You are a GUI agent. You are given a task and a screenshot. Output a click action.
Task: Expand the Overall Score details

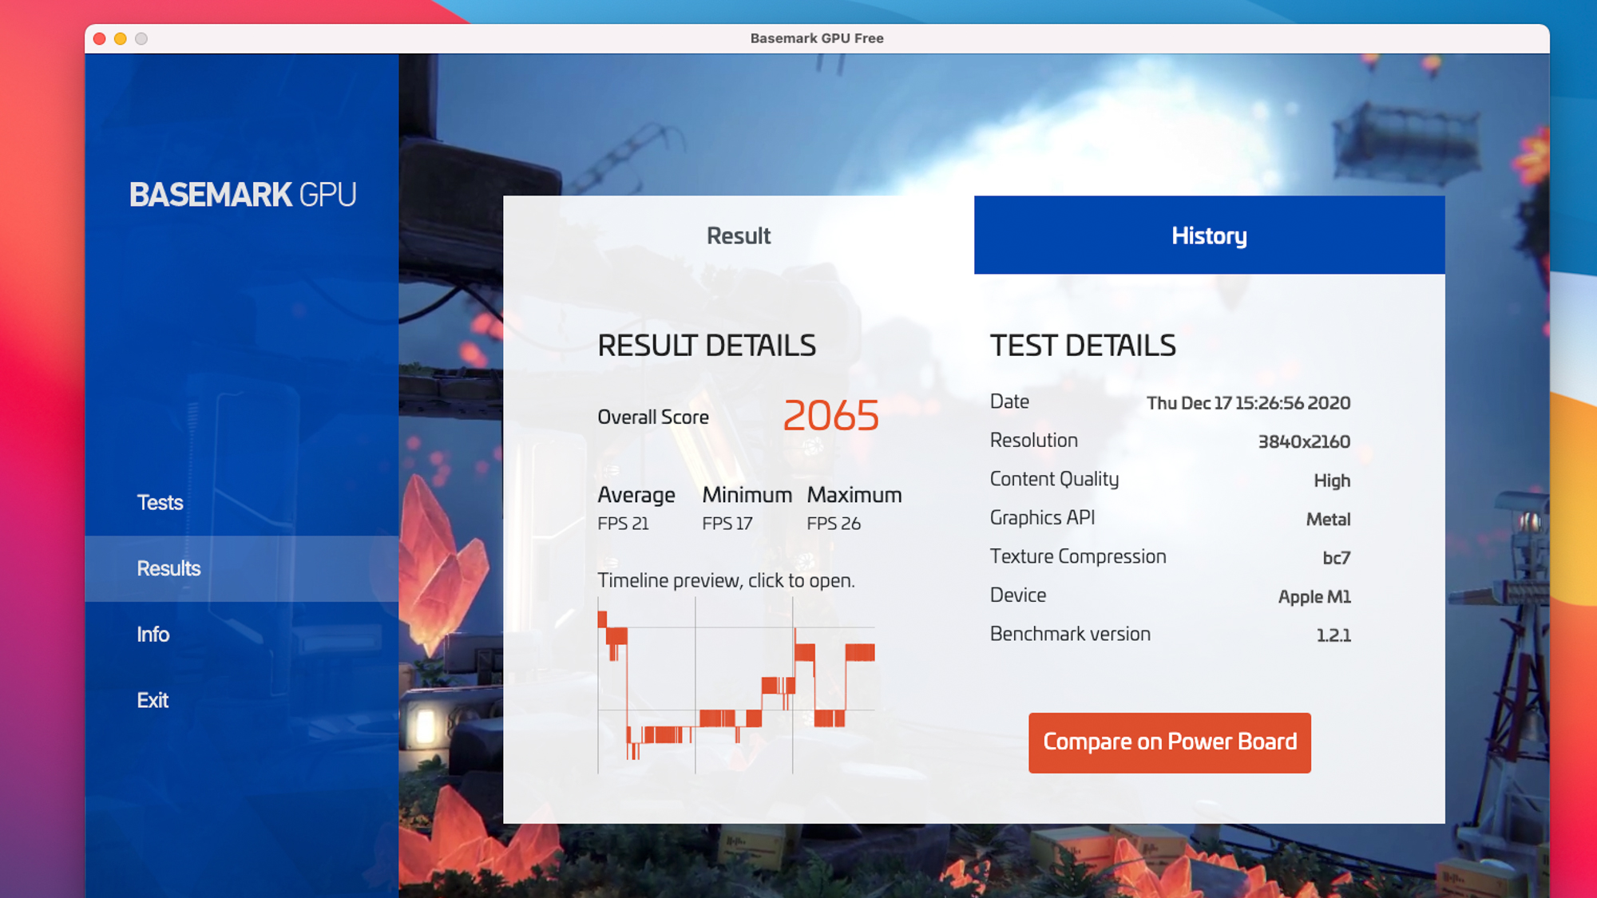click(737, 417)
